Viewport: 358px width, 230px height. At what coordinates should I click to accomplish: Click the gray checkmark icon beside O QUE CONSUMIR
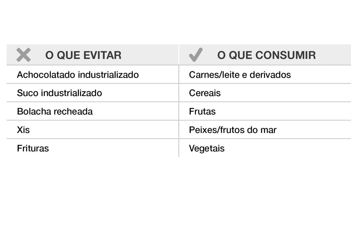tap(196, 55)
